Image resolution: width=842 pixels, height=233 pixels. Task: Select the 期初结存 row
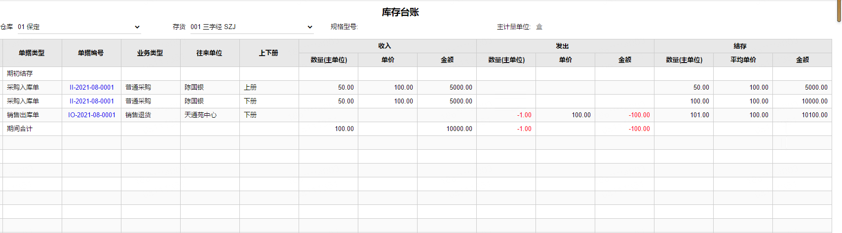[x=417, y=73]
